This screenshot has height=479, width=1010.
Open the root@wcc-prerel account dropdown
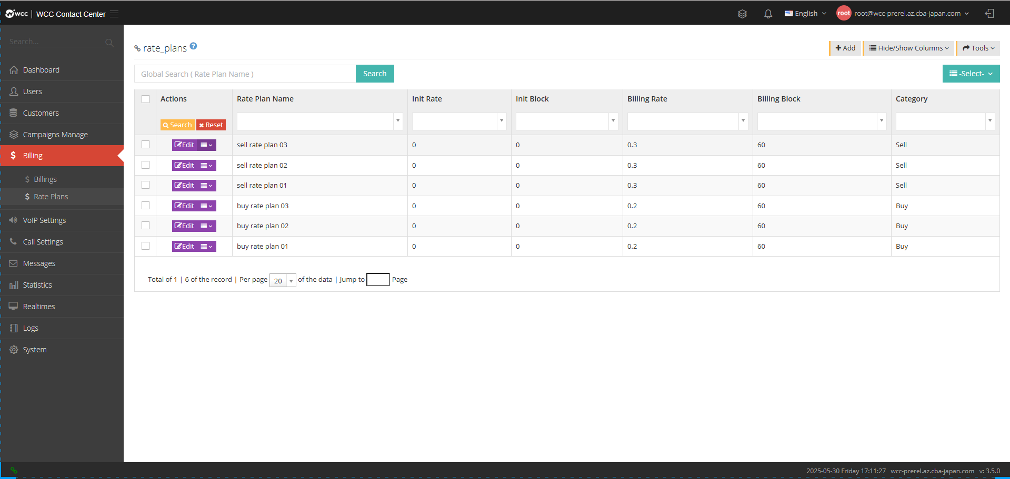pyautogui.click(x=912, y=14)
